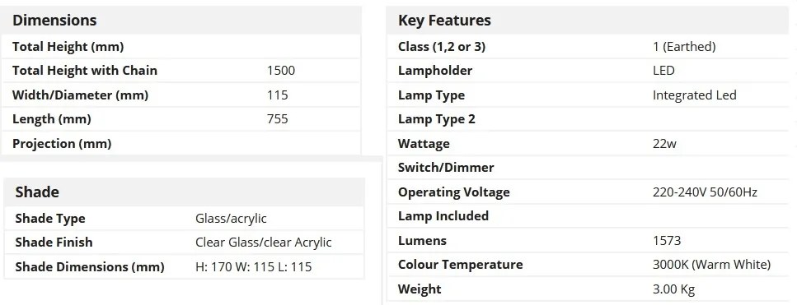Select the Shade Dimensions H: 170 value
This screenshot has height=305, width=797.
[x=254, y=266]
